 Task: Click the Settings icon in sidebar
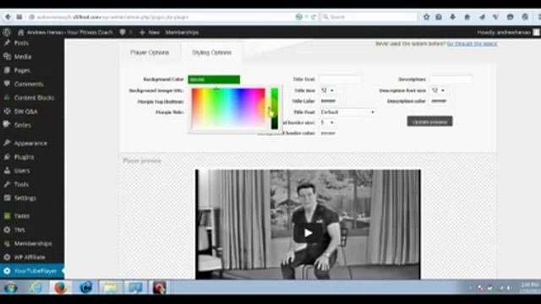tap(7, 198)
